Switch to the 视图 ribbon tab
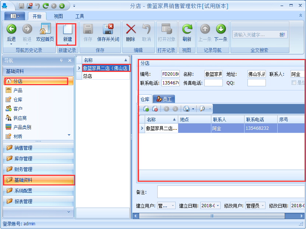The height and width of the screenshot is (229, 306). click(x=58, y=16)
